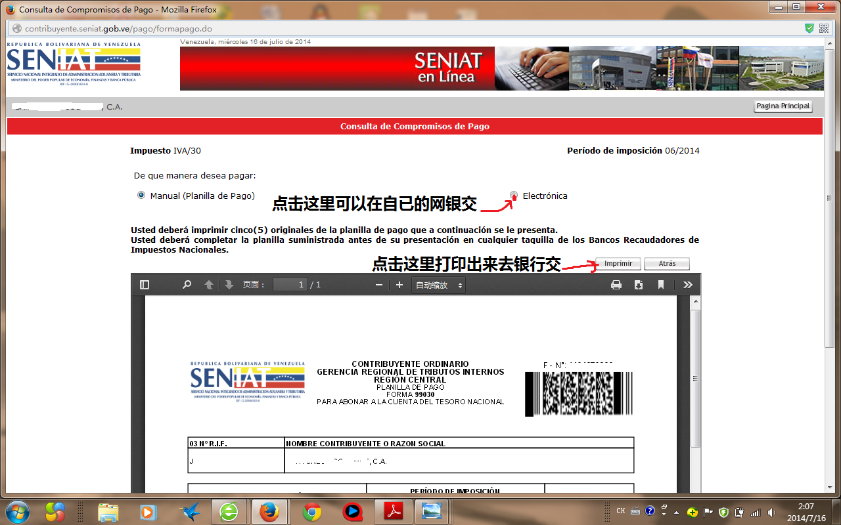841x525 pixels.
Task: Open the 自动缩放 zoom dropdown
Action: coord(438,285)
